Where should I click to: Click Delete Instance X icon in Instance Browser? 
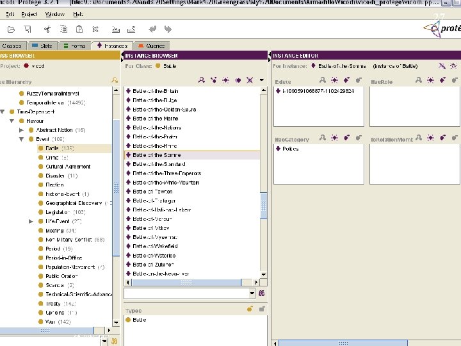(250, 79)
